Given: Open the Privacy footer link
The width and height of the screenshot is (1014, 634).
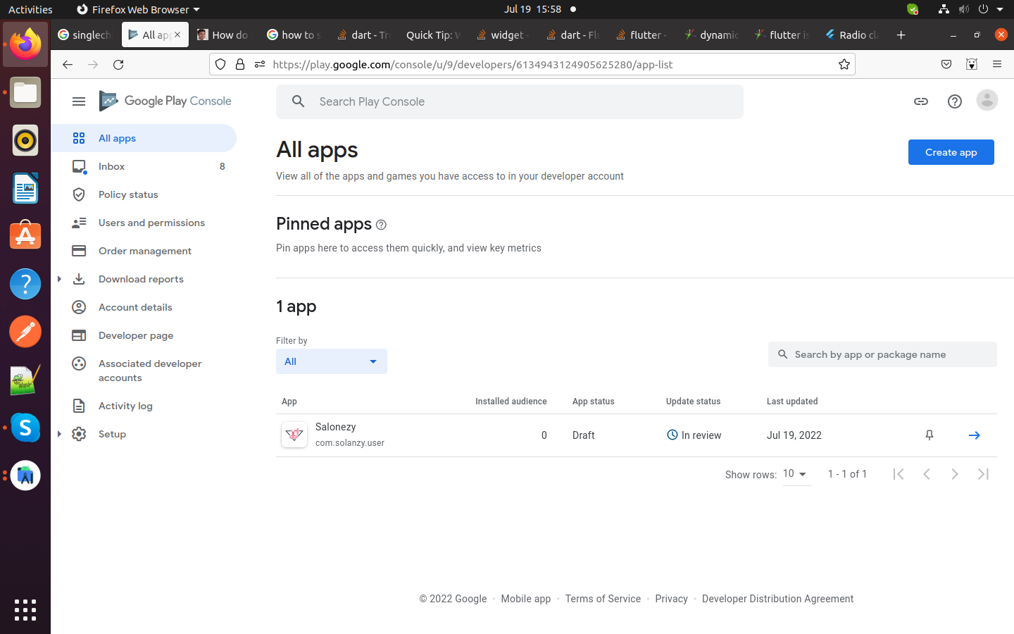Looking at the screenshot, I should [671, 599].
